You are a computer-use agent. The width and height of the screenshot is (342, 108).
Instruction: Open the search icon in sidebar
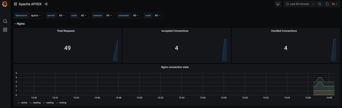[x=5, y=21]
